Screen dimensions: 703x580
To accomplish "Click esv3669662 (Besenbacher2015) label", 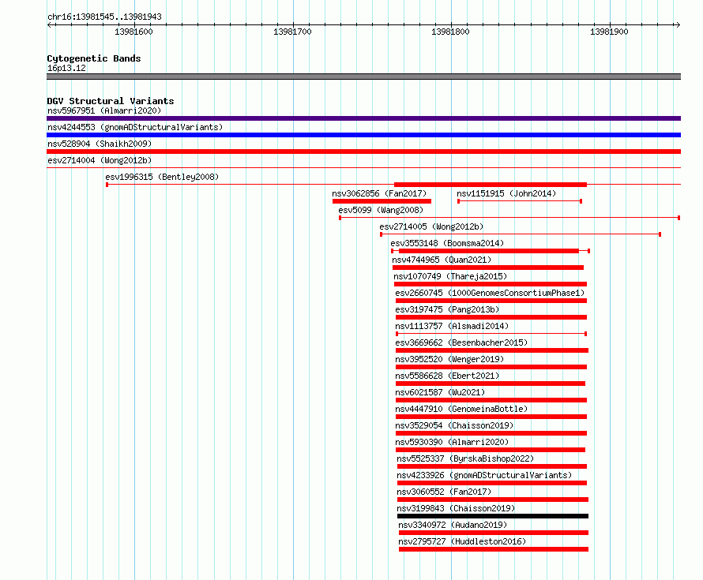I will pos(461,342).
